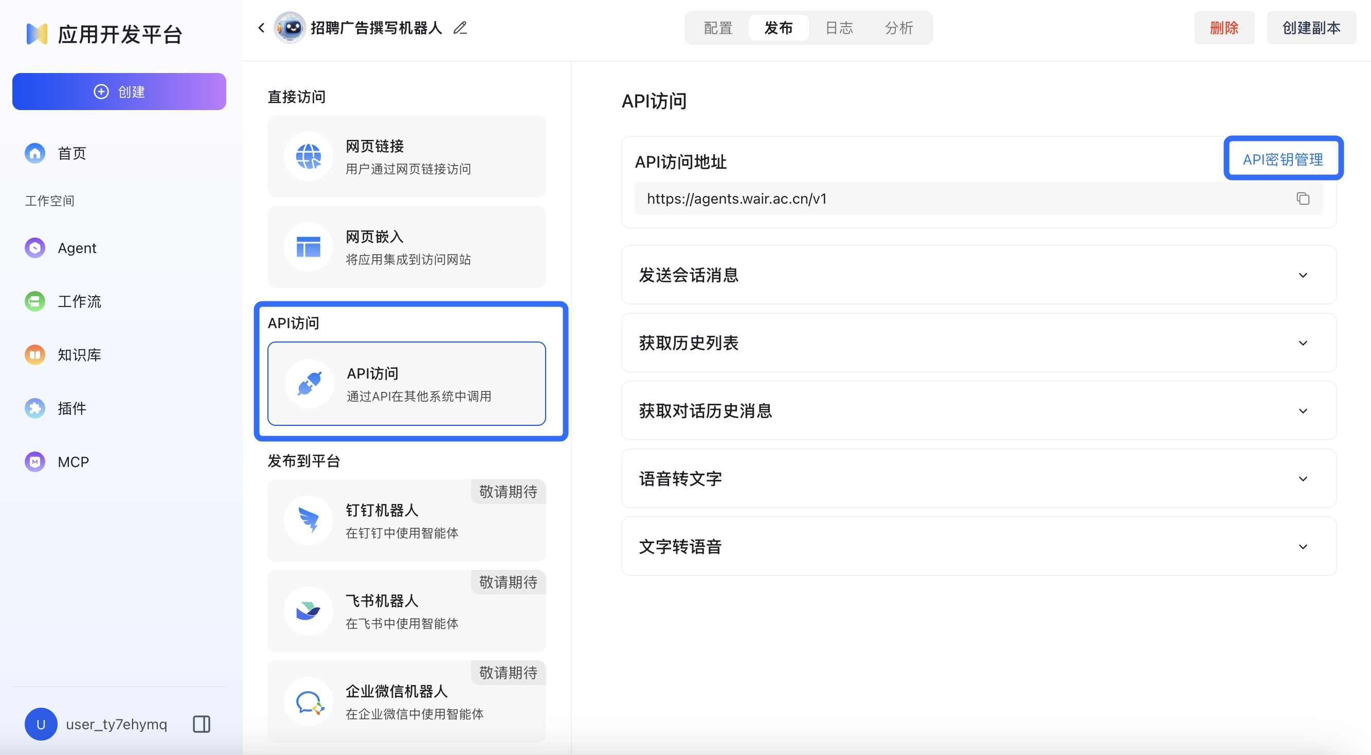This screenshot has height=755, width=1371.
Task: Edit the bot name with the pencil icon
Action: [460, 28]
